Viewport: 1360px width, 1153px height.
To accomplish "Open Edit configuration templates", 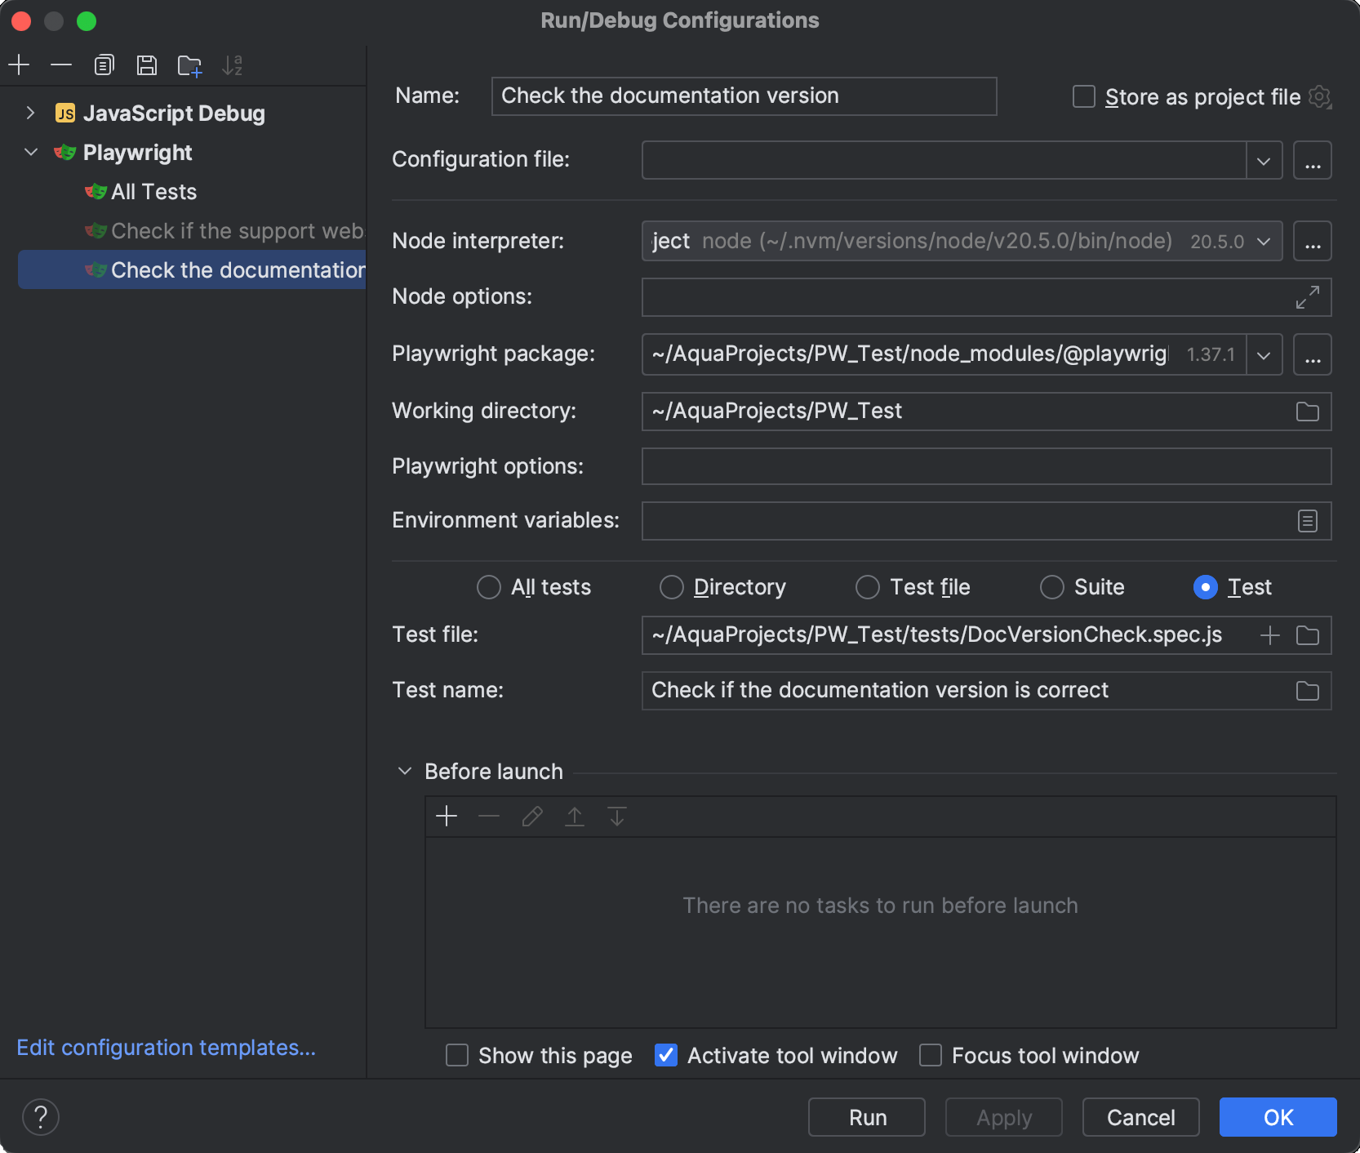I will (166, 1047).
